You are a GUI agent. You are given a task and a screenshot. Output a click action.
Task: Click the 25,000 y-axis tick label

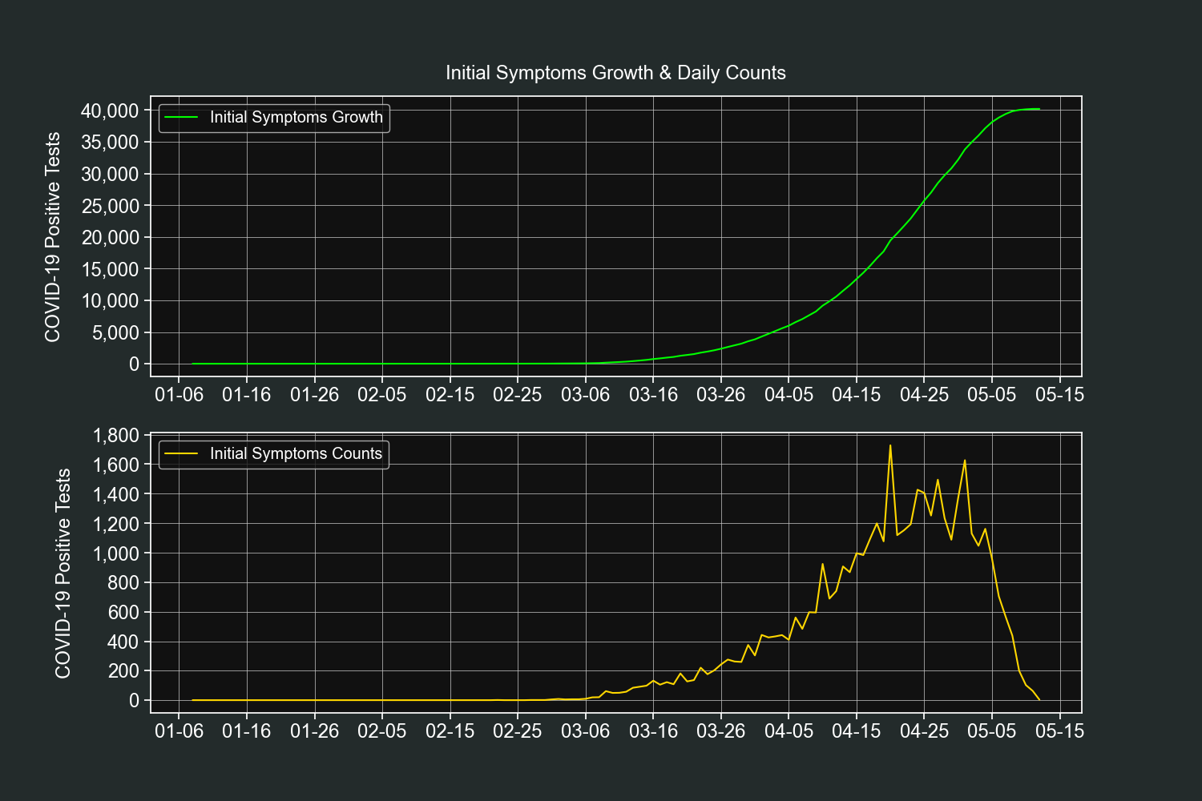(x=110, y=206)
